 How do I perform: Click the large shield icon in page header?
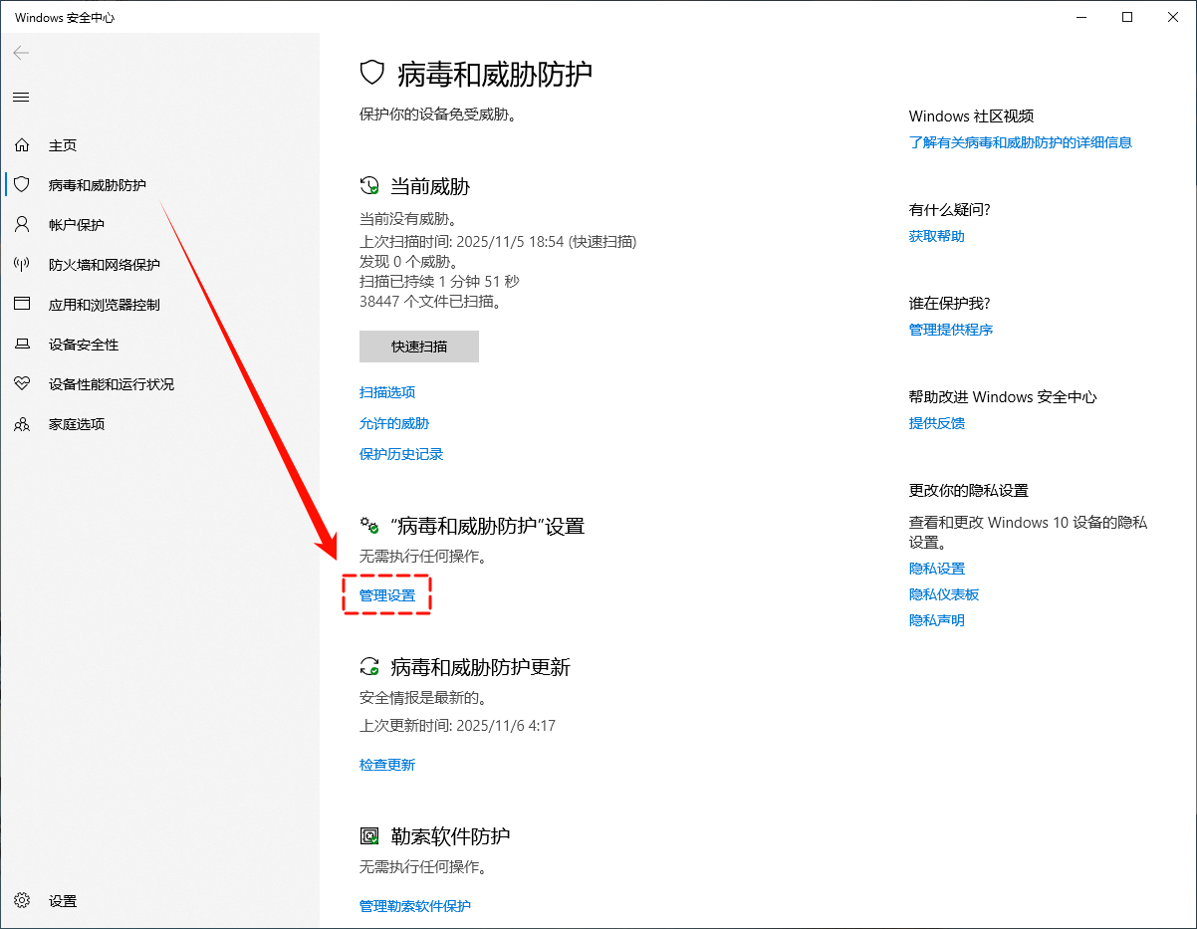pos(371,73)
